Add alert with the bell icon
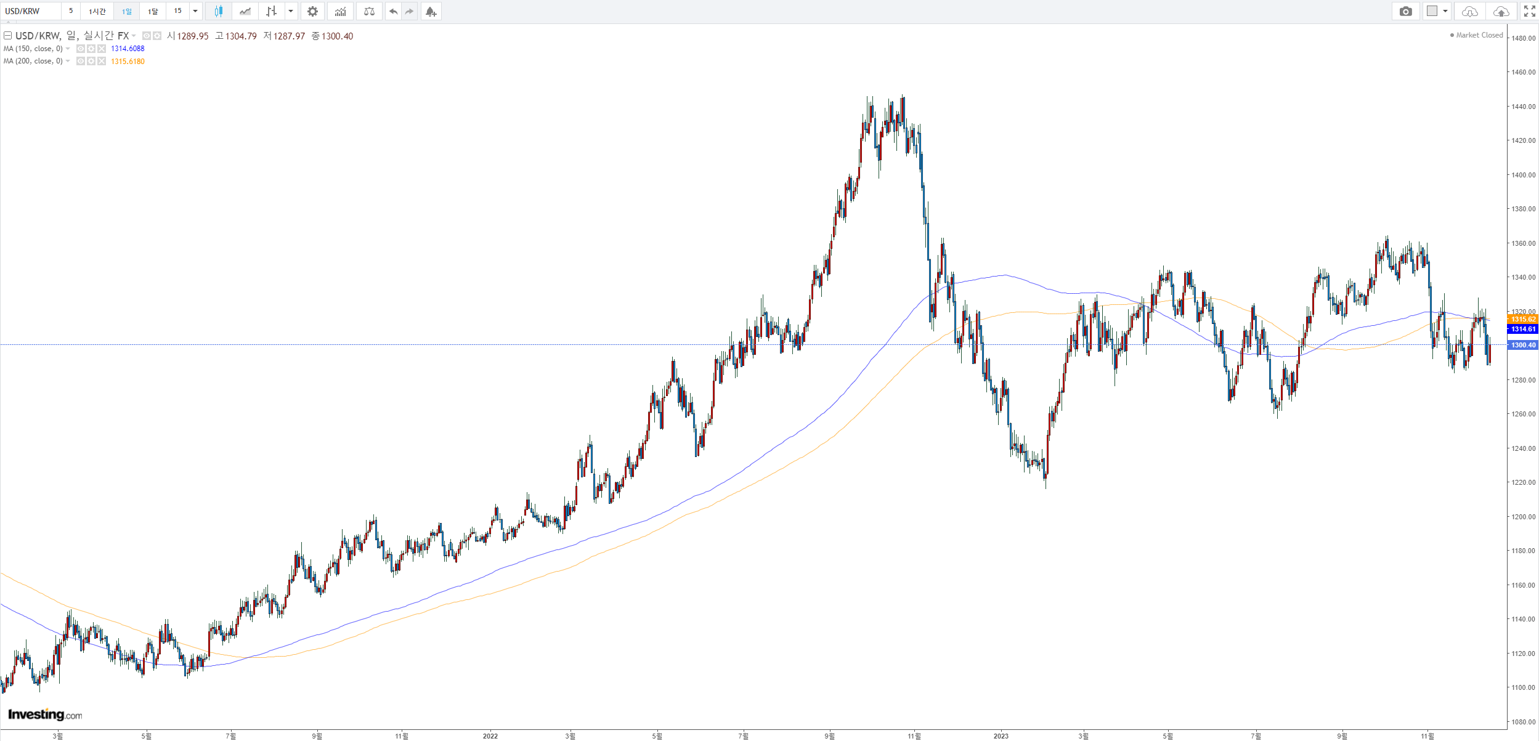The height and width of the screenshot is (741, 1539). (431, 11)
